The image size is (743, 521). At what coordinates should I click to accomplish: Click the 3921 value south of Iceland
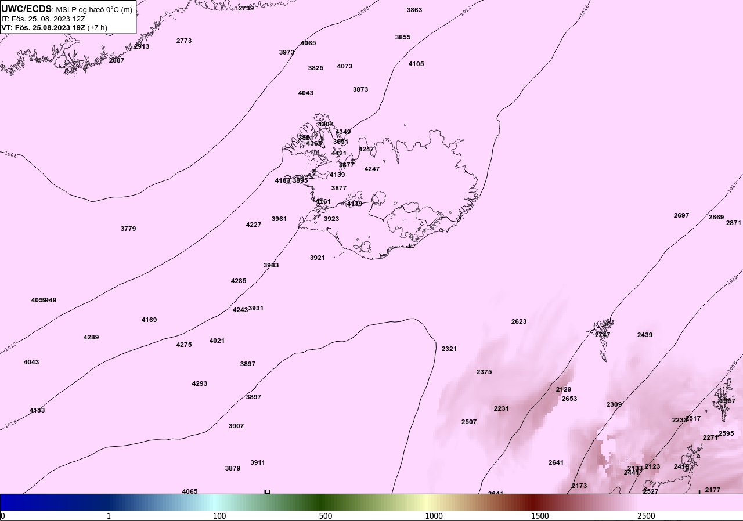click(x=318, y=258)
